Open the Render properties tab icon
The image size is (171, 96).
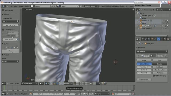tap(142, 39)
